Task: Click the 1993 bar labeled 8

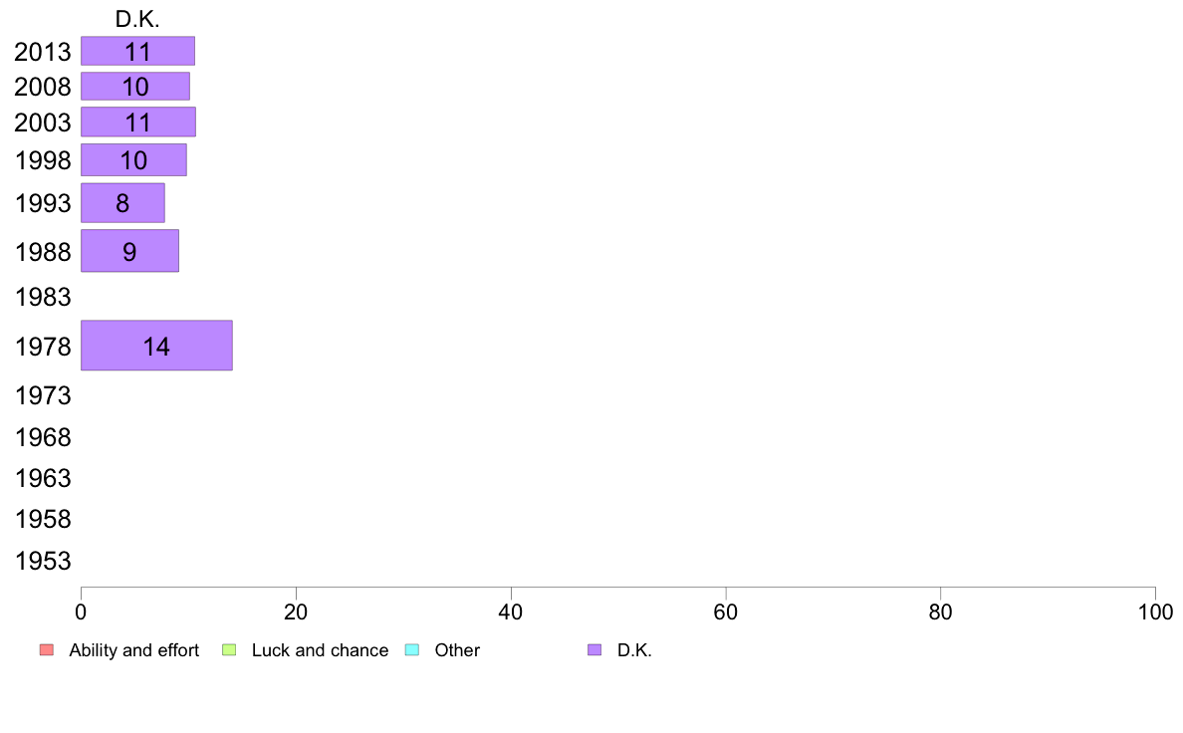Action: [x=122, y=202]
